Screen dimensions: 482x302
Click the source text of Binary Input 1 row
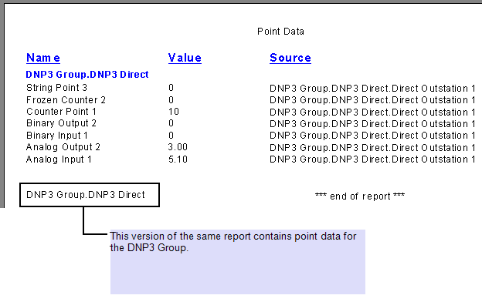372,136
